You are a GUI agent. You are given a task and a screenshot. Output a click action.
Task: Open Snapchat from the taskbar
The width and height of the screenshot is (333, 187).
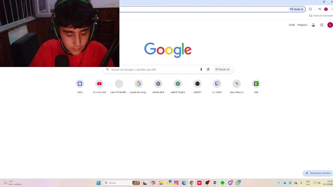(x=169, y=183)
